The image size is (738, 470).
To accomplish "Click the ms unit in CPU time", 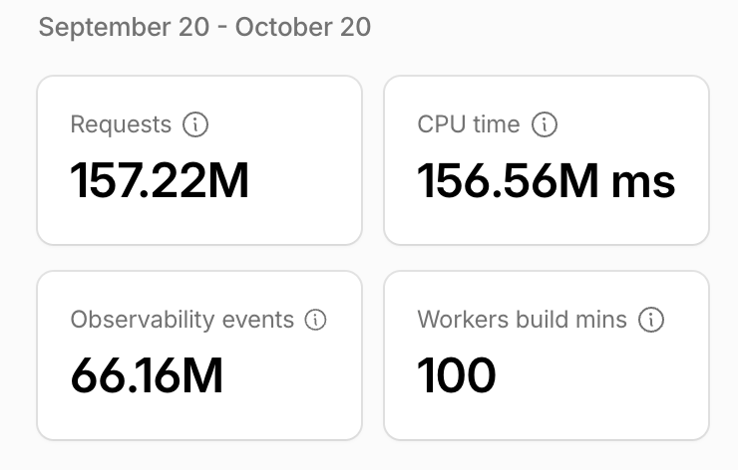I will coord(643,182).
